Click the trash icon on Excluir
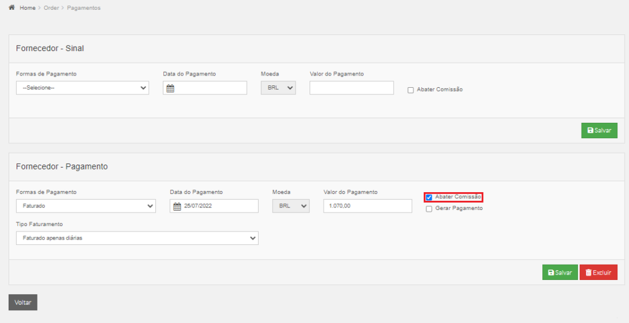 pos(588,273)
